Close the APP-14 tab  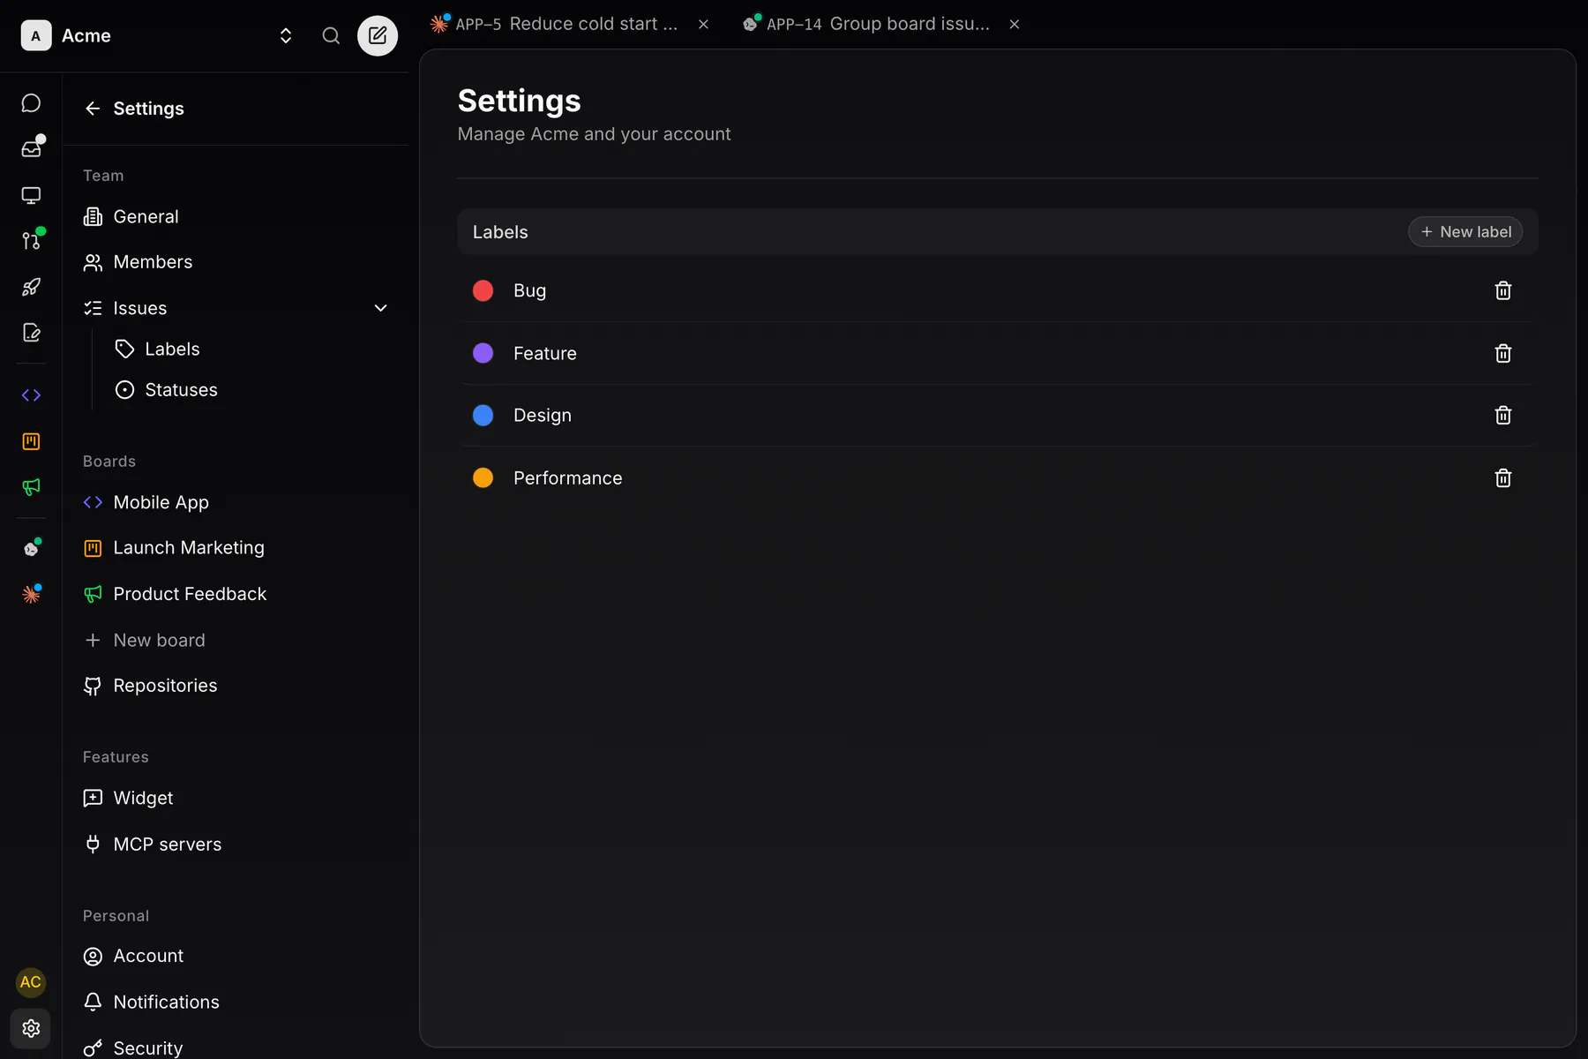[1015, 25]
